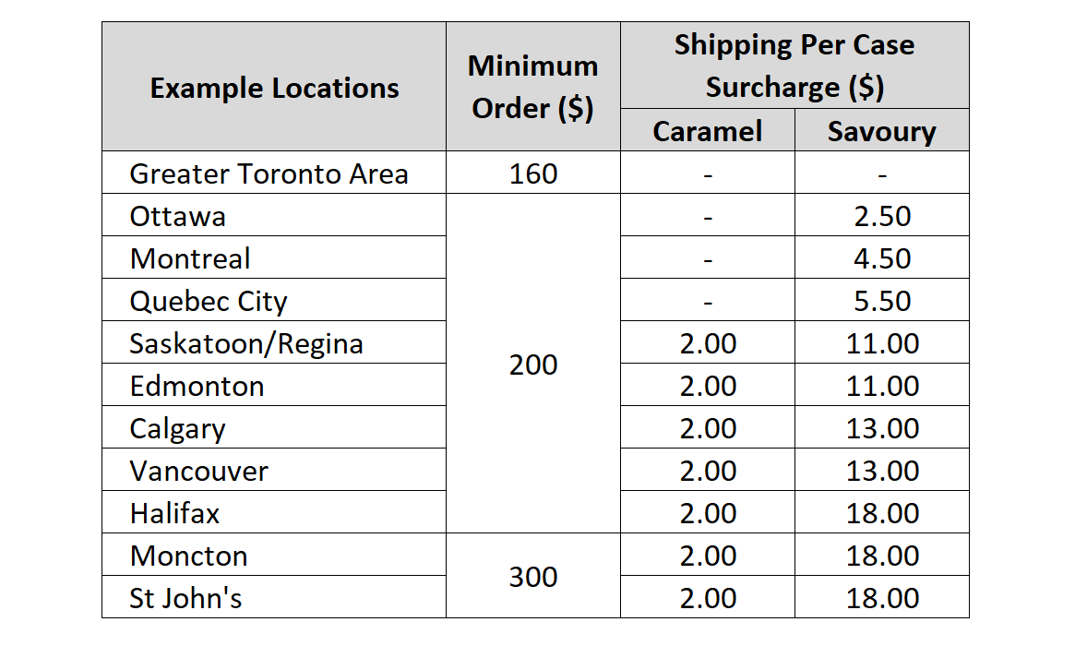Select the 160 minimum order value
The width and height of the screenshot is (1087, 646).
pos(533,173)
